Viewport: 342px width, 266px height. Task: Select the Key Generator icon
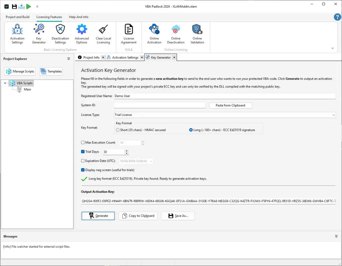[39, 33]
